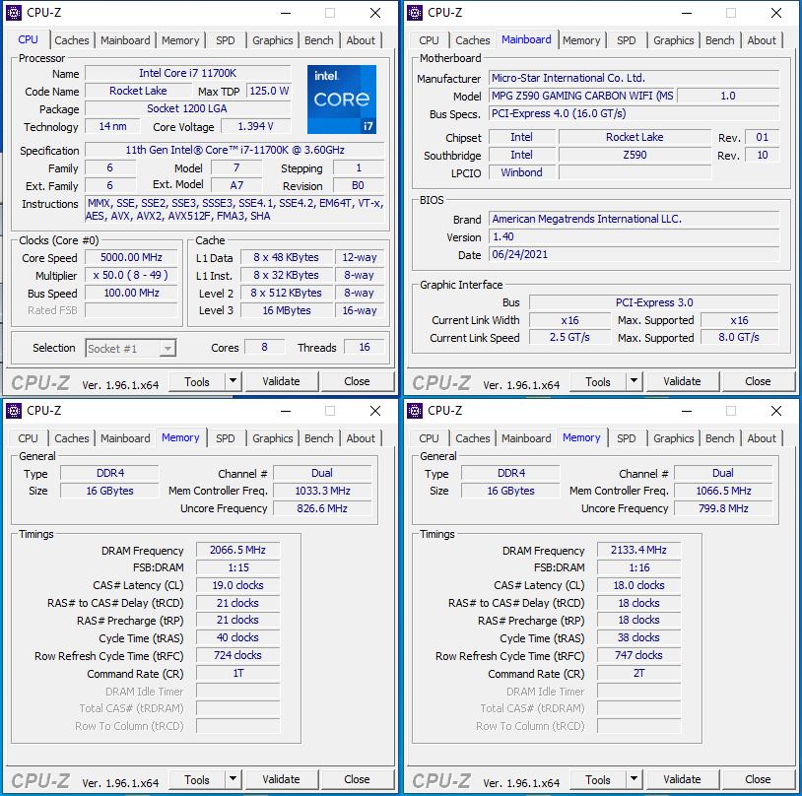This screenshot has width=802, height=796.
Task: Click the Command Rate 2T value
Action: pyautogui.click(x=638, y=673)
